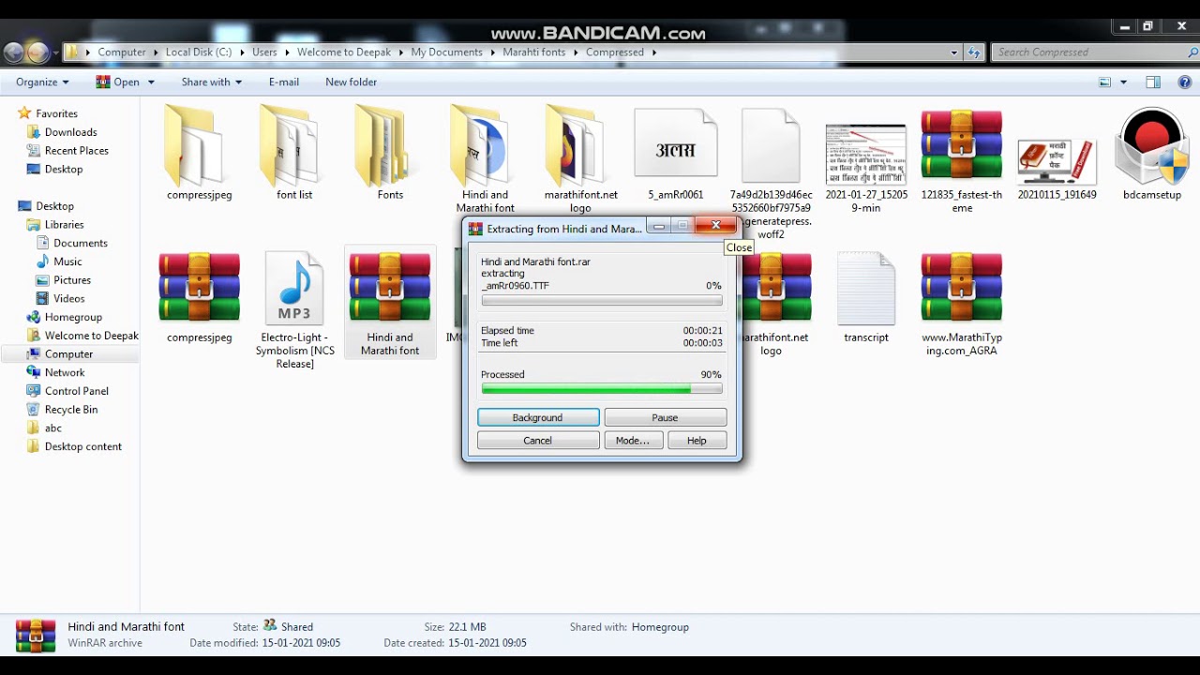Viewport: 1200px width, 675px height.
Task: Click Pause in the extraction dialog
Action: coord(665,418)
